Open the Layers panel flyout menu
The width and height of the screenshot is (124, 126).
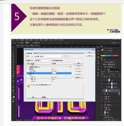pos(120,70)
